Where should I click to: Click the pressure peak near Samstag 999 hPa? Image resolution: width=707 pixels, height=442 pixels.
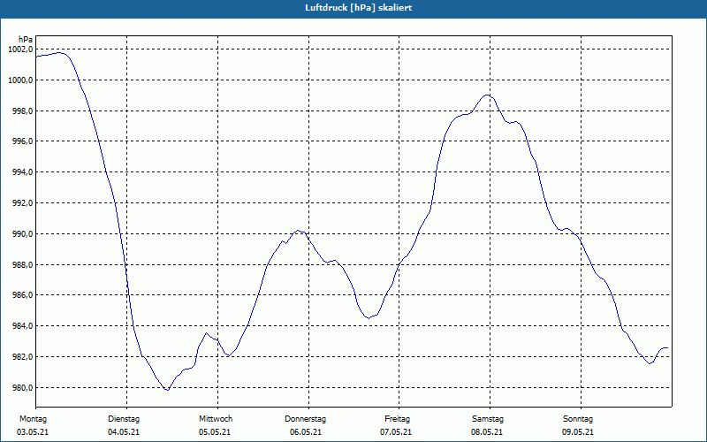(487, 95)
